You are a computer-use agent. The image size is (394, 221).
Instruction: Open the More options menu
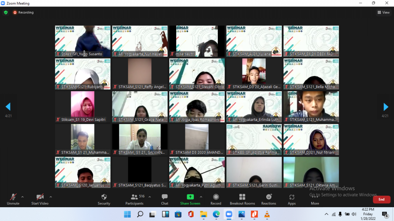pyautogui.click(x=315, y=199)
